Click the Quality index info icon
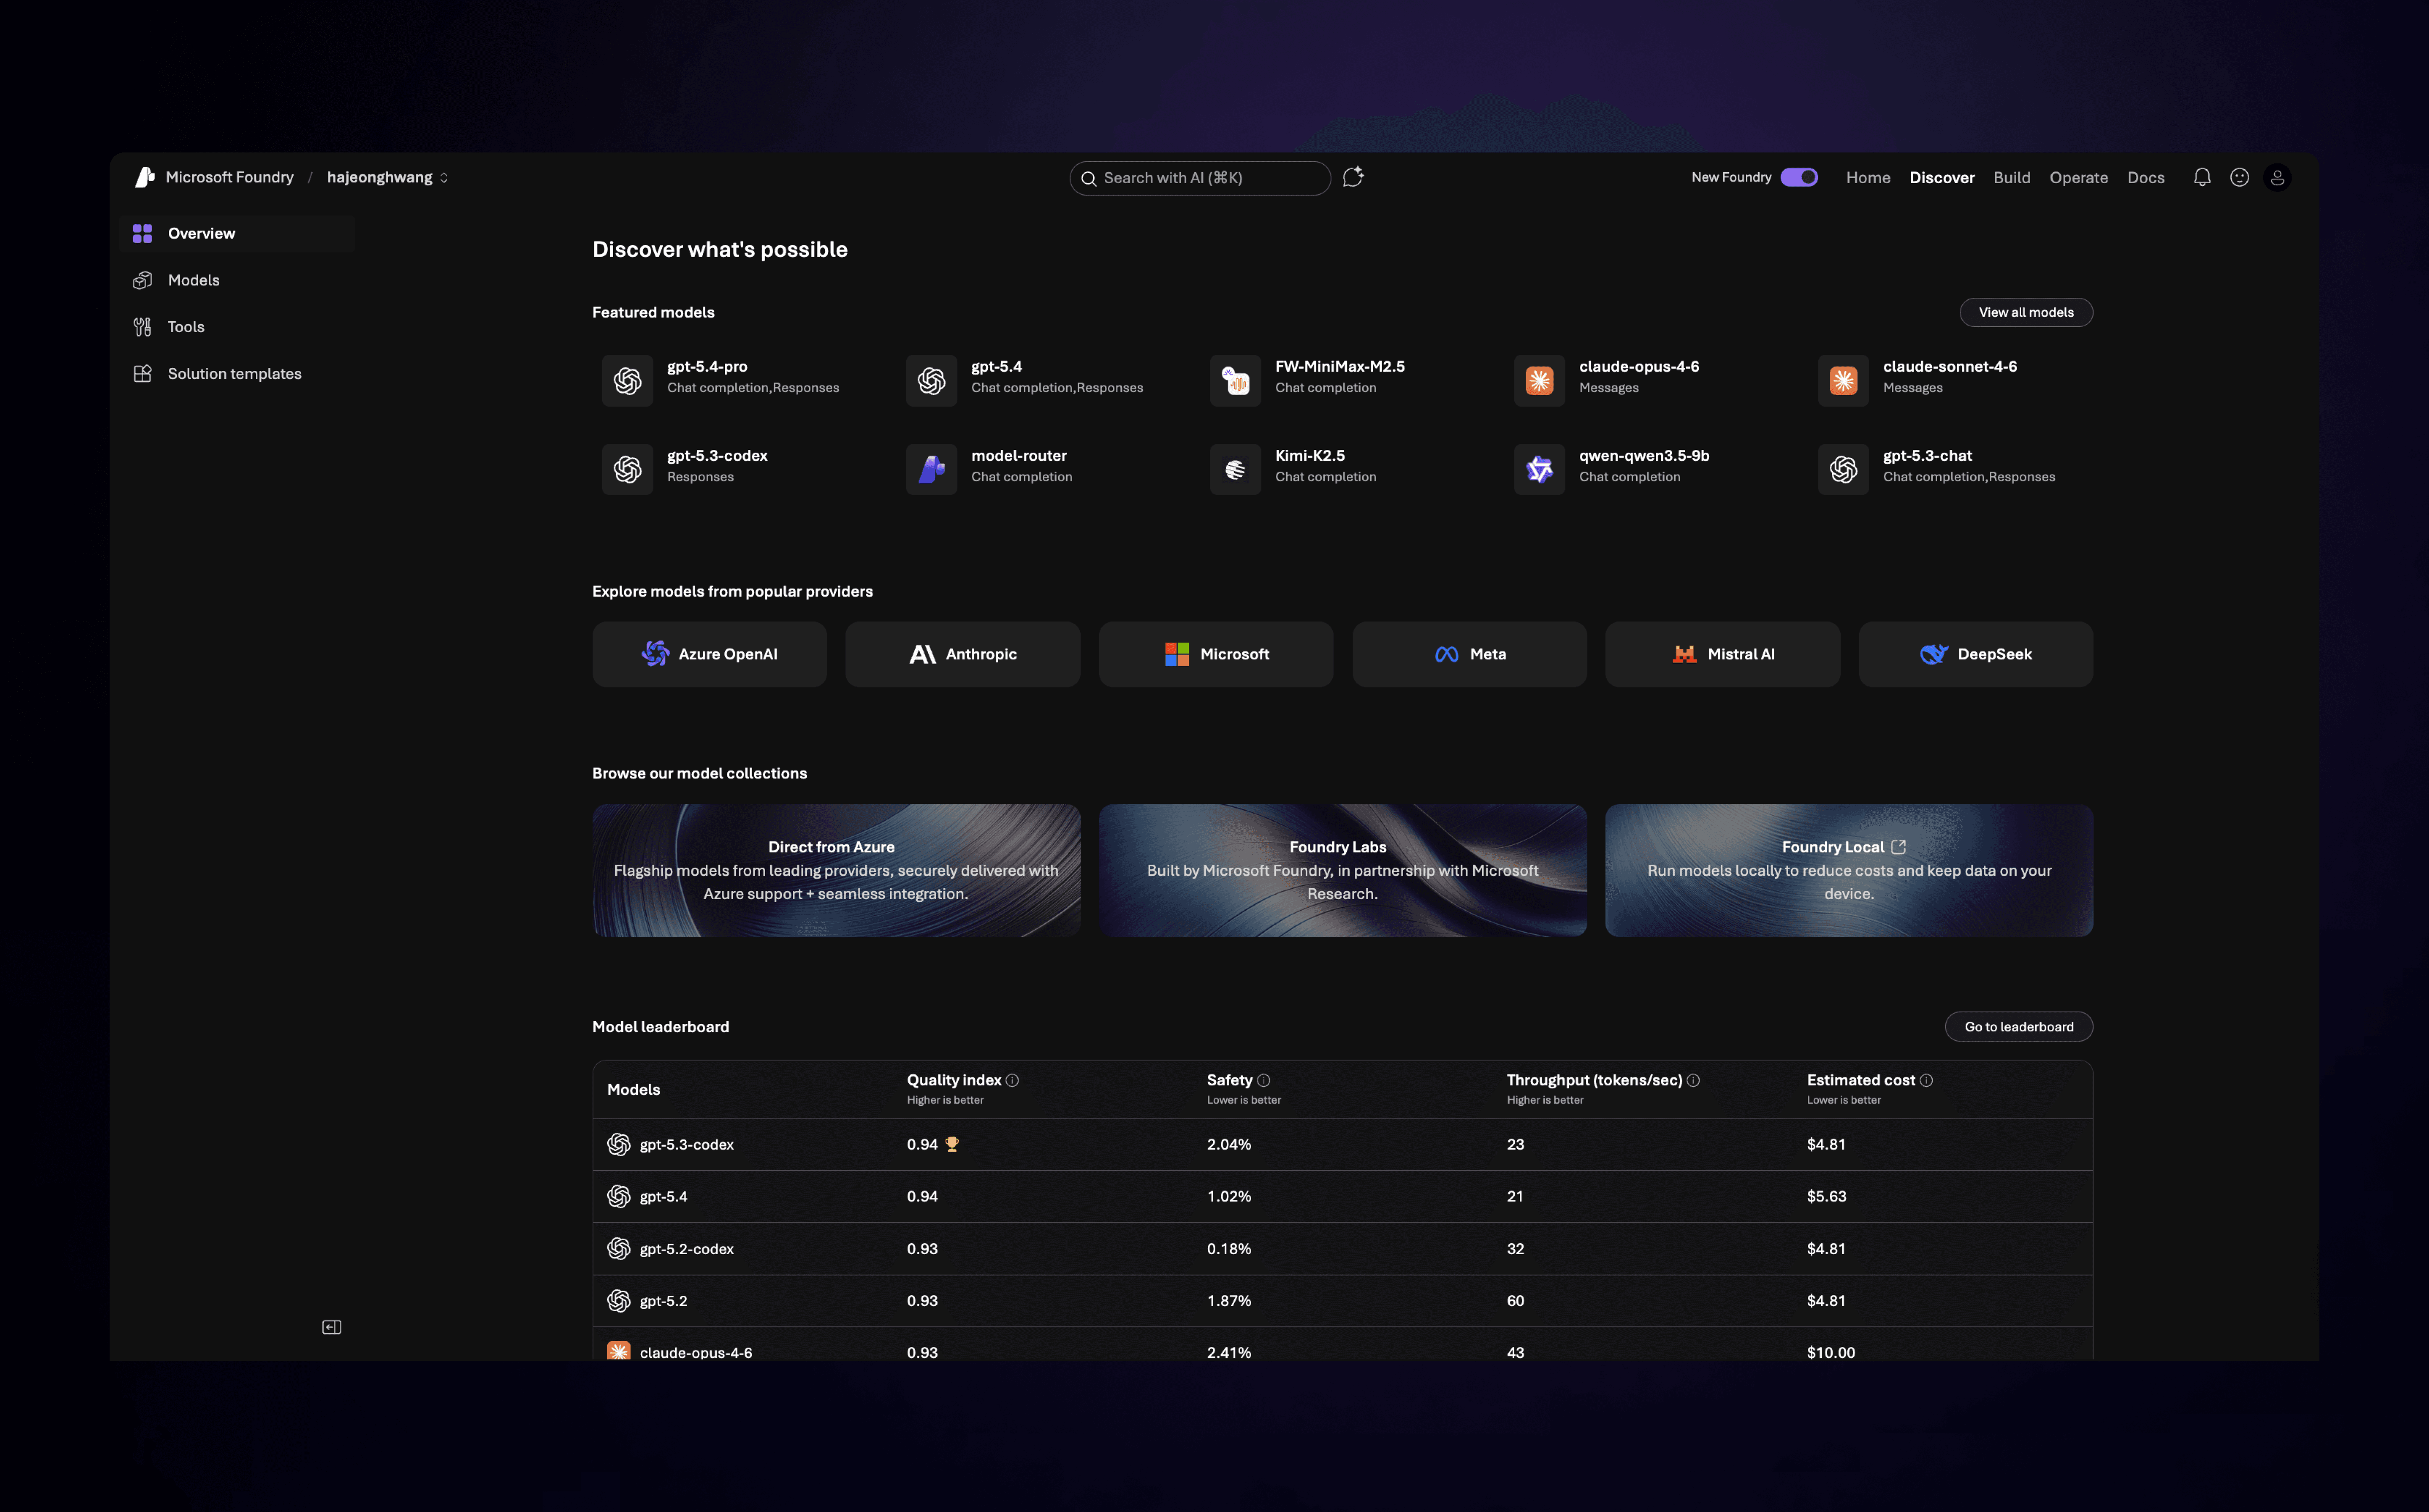Image resolution: width=2429 pixels, height=1512 pixels. click(1013, 1080)
